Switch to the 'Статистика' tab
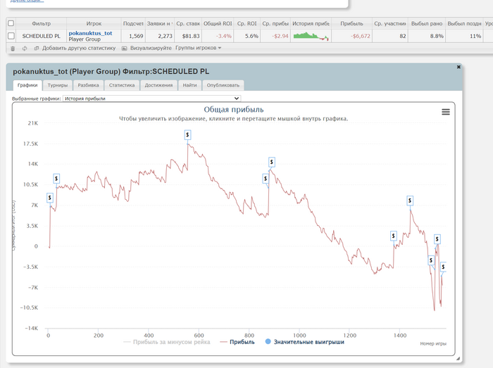This screenshot has height=368, width=493. [122, 85]
